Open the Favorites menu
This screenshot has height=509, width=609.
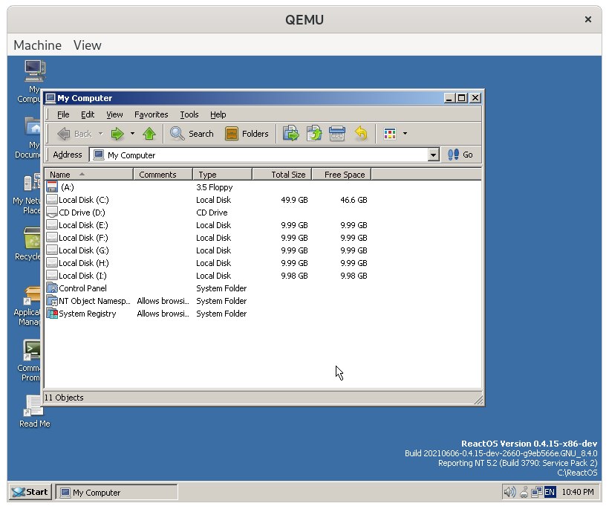tap(151, 114)
